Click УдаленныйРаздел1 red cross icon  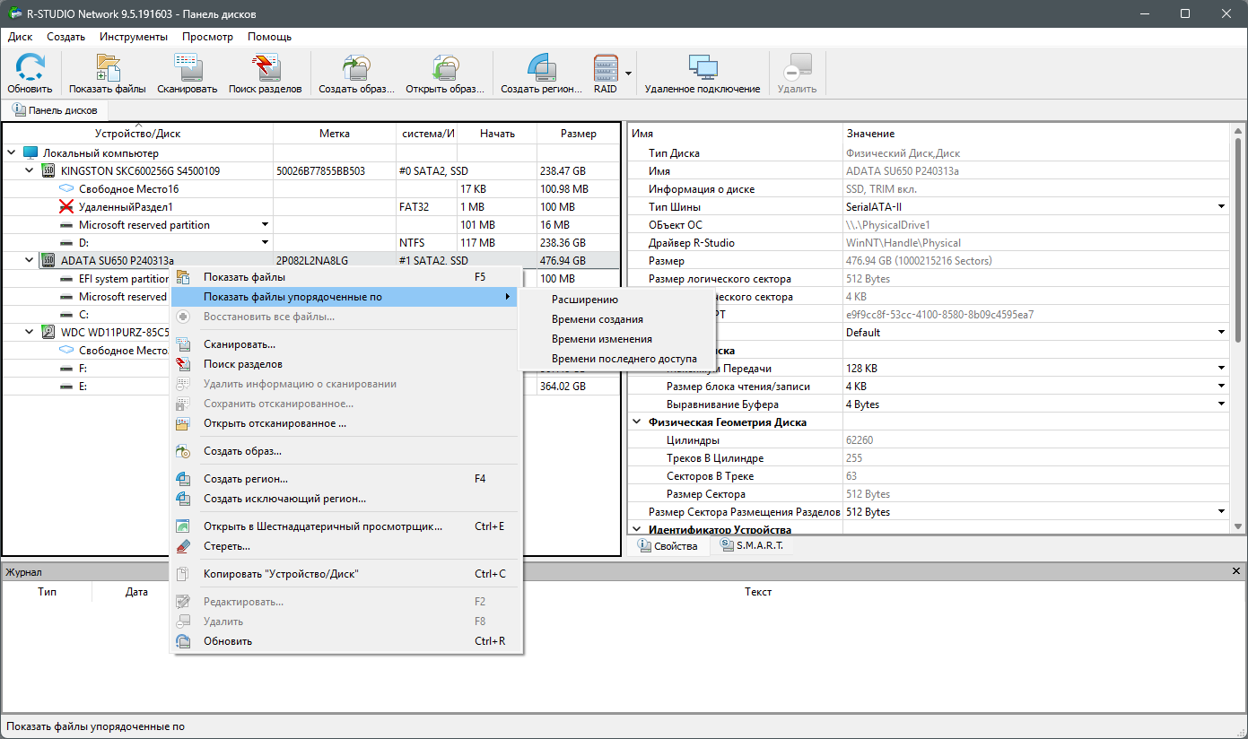tap(65, 207)
